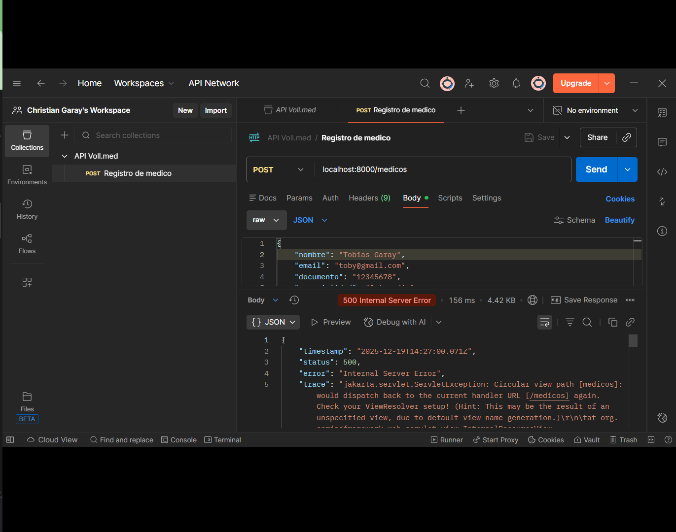Open the code snippet icon in right sidebar
Viewport: 676px width, 532px height.
(x=662, y=172)
